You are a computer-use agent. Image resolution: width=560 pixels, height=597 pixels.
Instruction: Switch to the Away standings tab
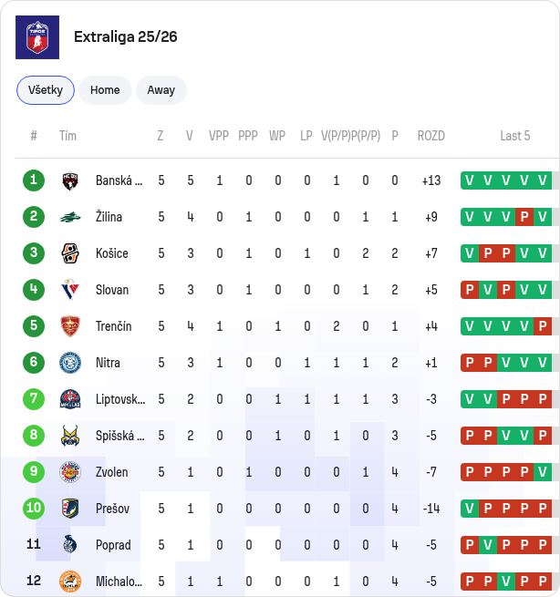pos(161,90)
